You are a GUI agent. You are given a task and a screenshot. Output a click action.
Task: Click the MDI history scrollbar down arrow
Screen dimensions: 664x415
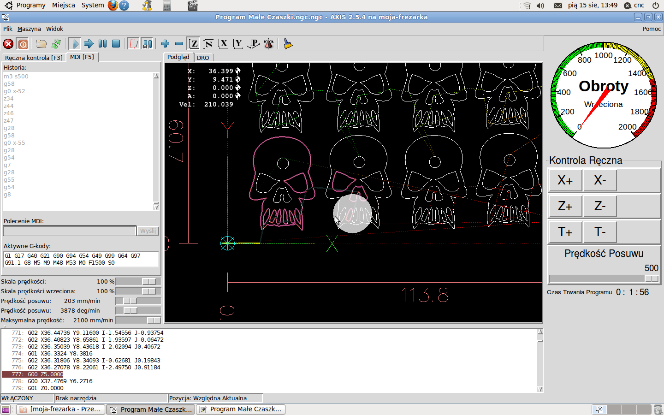coord(156,207)
